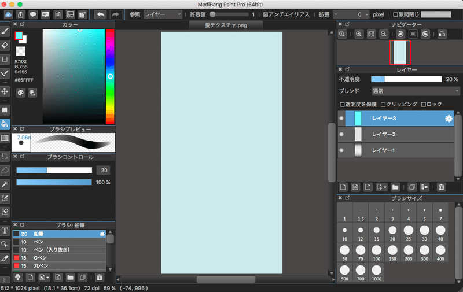Select transparent color swatch
This screenshot has height=292, width=463.
[21, 51]
